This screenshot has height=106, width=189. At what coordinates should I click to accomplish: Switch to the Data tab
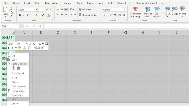click(x=79, y=3)
